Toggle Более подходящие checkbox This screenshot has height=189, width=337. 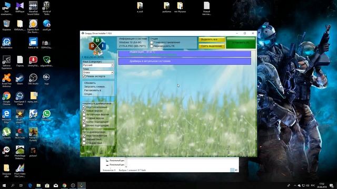pyautogui.click(x=84, y=122)
